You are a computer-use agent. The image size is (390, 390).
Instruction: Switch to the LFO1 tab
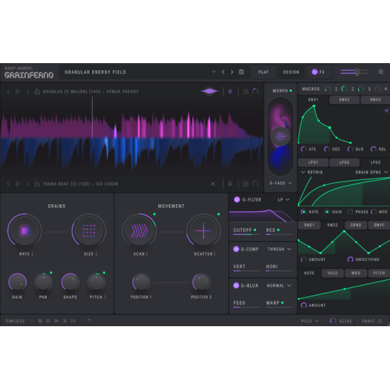(x=313, y=162)
